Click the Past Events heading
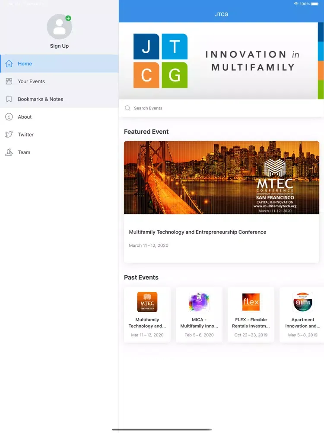324x433 pixels. coord(141,278)
